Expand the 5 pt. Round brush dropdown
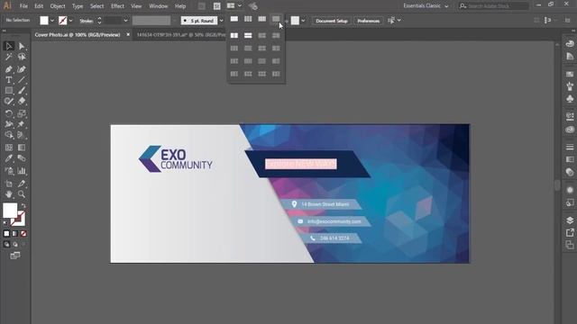This screenshot has height=324, width=577. click(221, 21)
